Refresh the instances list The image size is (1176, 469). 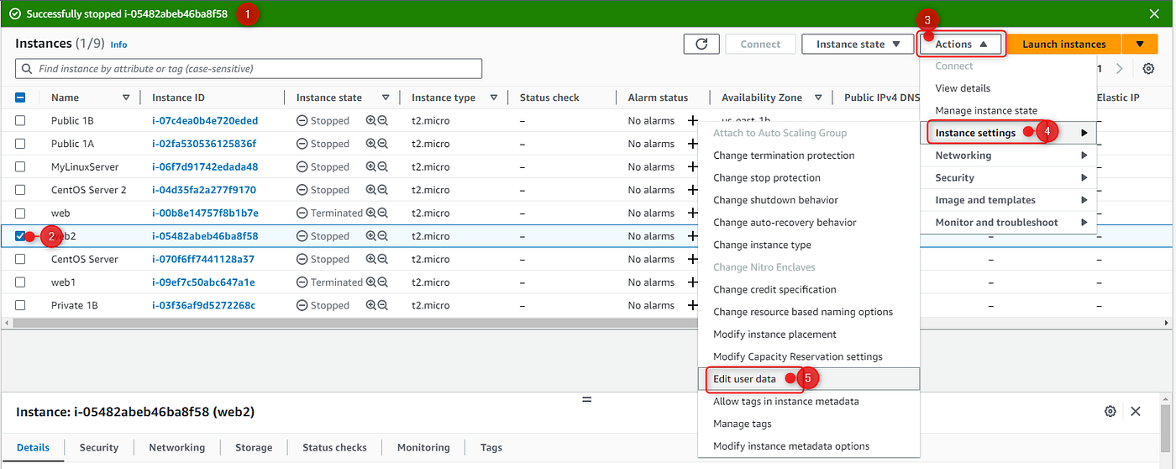click(701, 45)
